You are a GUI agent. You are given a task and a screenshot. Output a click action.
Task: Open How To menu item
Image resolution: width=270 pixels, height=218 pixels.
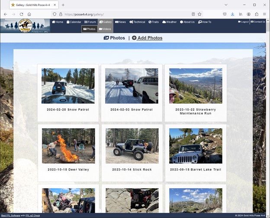205,22
